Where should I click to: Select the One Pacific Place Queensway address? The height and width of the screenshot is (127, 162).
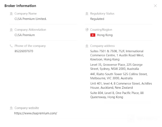pyautogui.click(x=117, y=95)
